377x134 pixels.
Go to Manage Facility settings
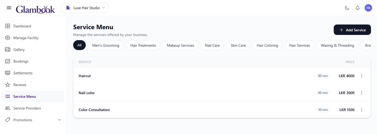pyautogui.click(x=26, y=38)
